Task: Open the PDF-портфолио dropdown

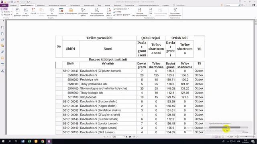Action: click(x=71, y=12)
